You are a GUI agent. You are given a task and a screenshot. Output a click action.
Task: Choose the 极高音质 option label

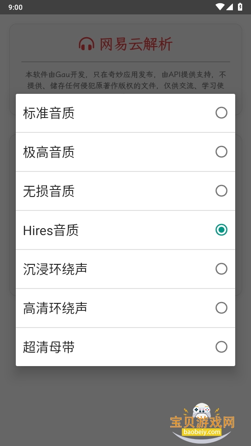[x=49, y=152]
